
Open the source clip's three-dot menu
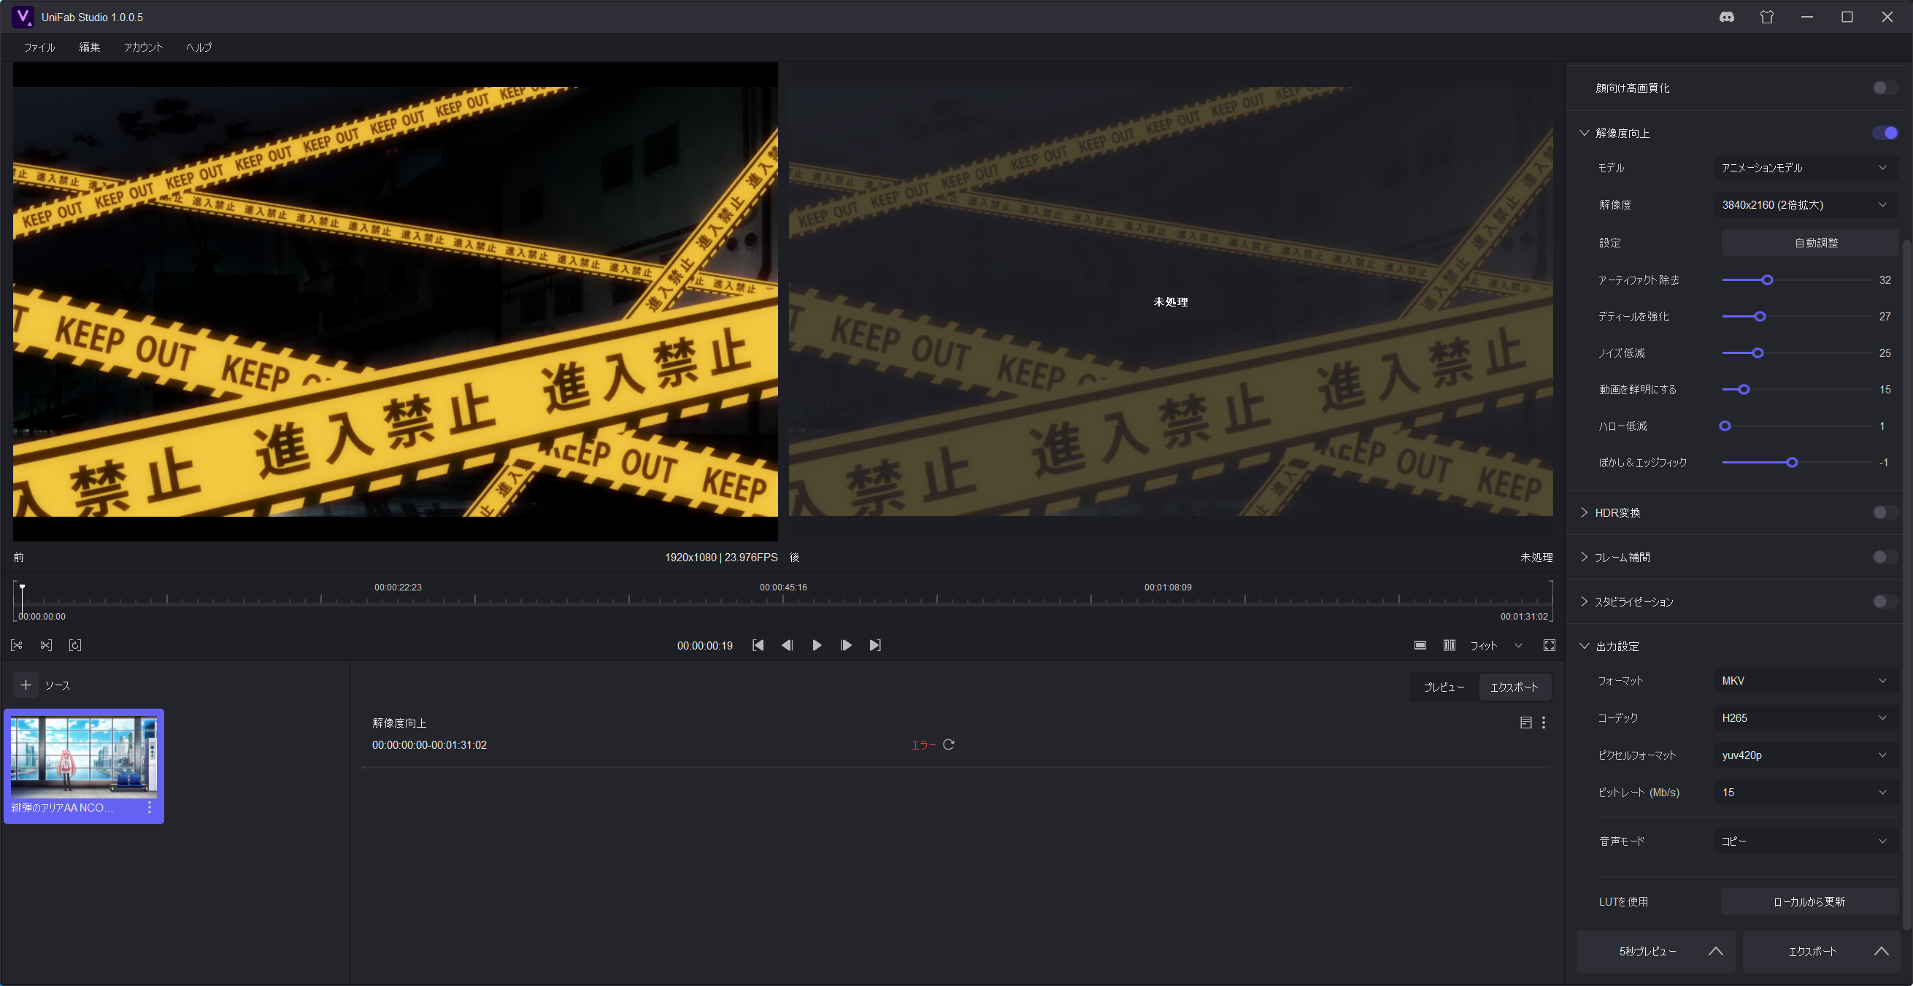click(x=150, y=807)
